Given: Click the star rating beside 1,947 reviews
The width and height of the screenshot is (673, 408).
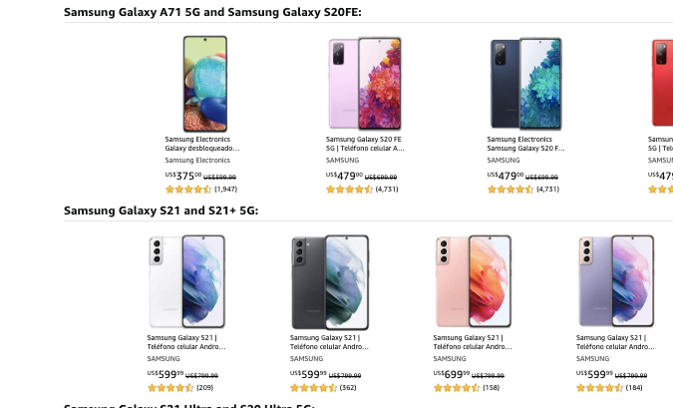Looking at the screenshot, I should click(188, 189).
